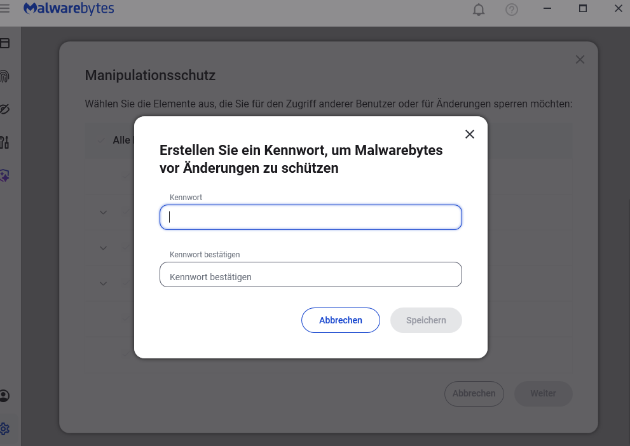Open the account profile sidebar icon
Viewport: 630px width, 446px height.
(x=4, y=396)
